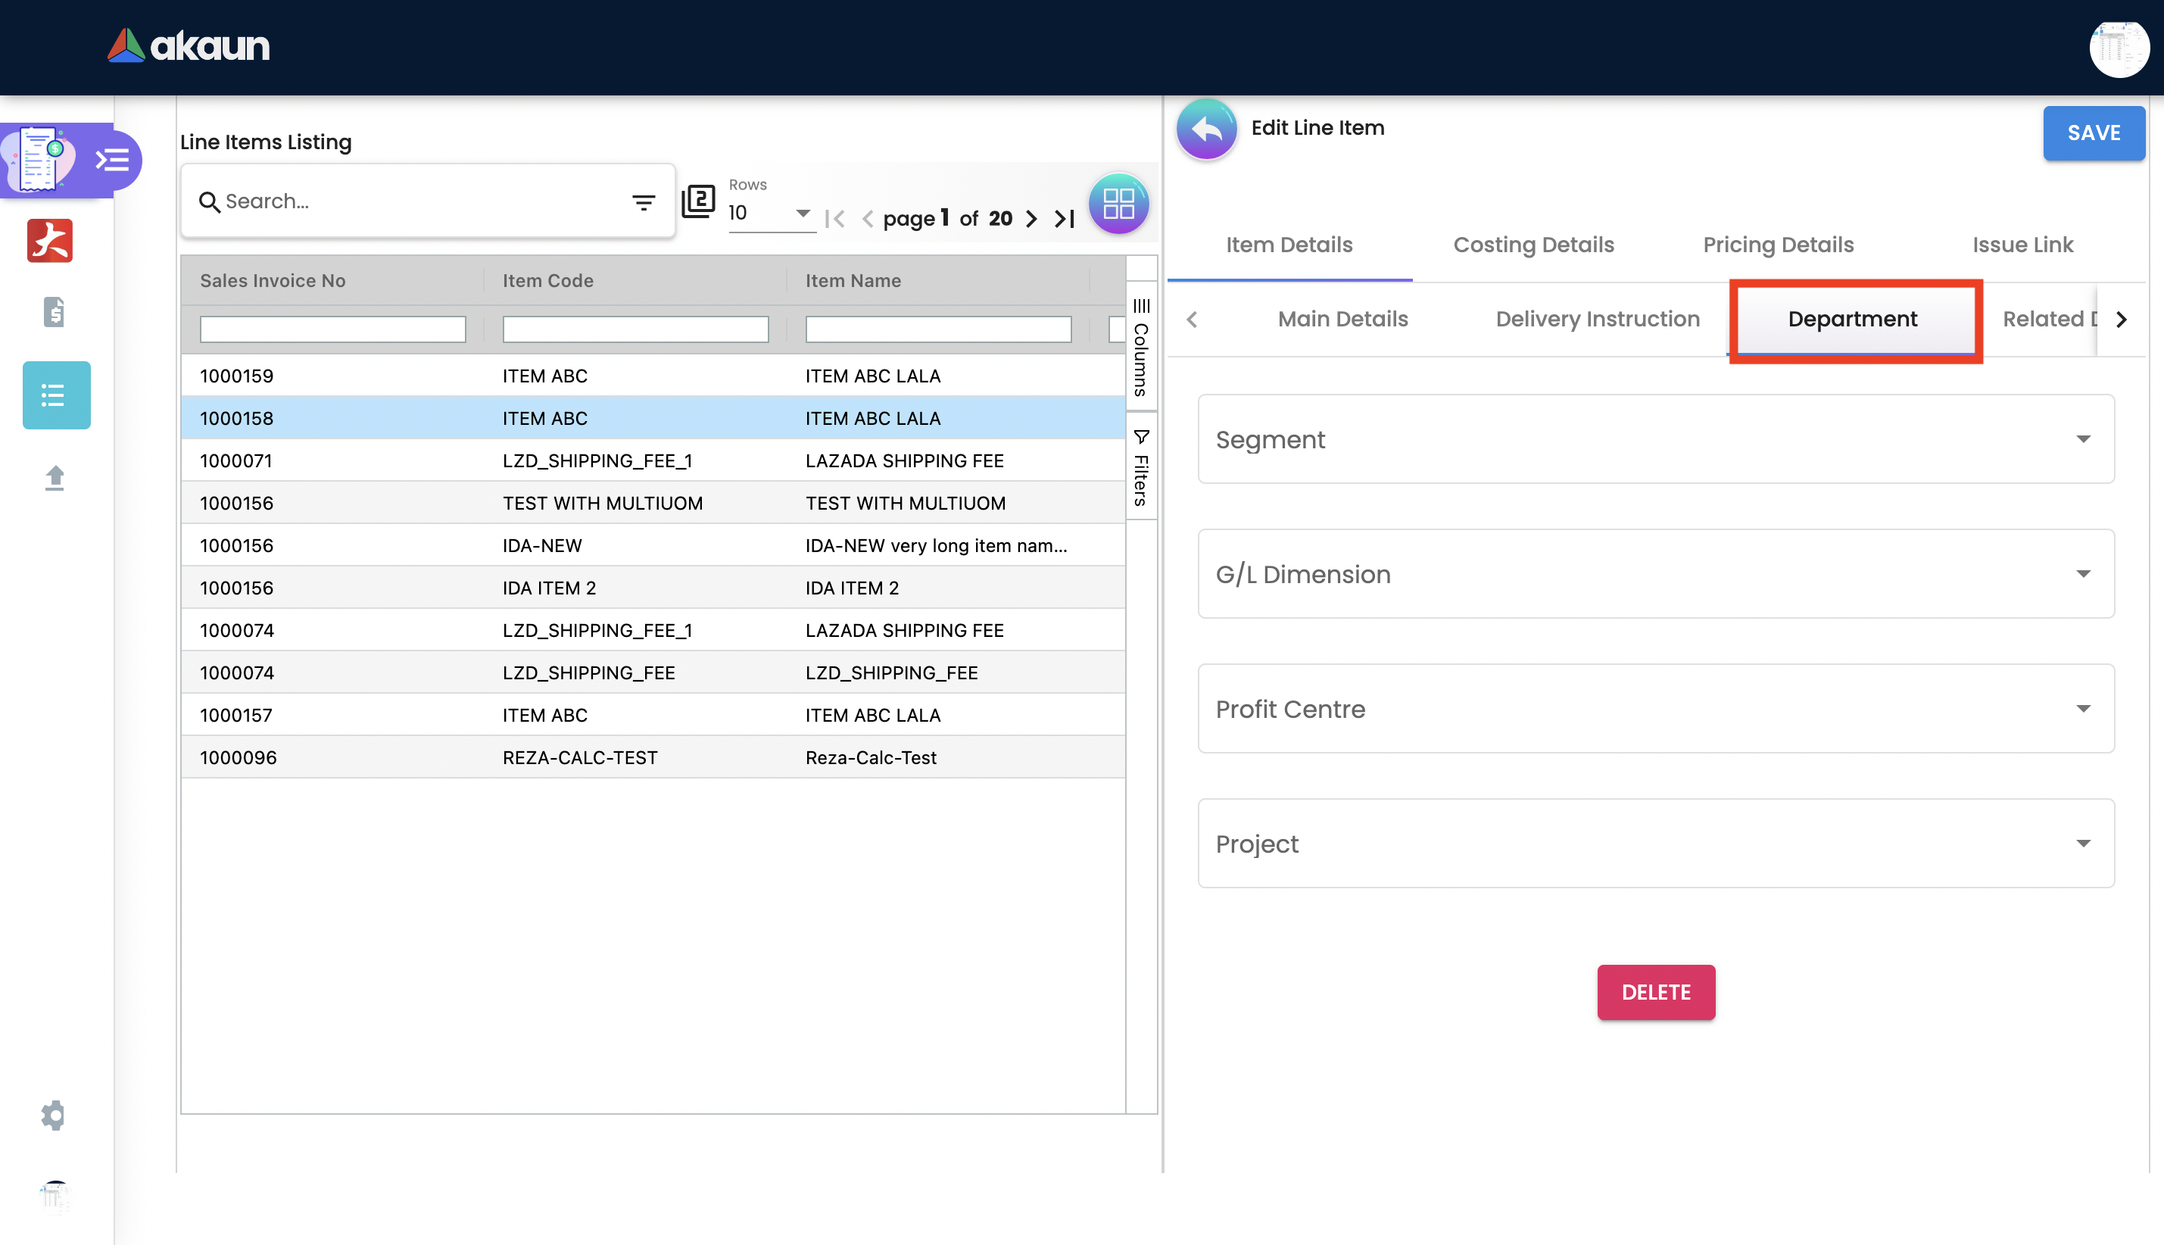Open the Rows per page dropdown
The image size is (2164, 1245).
click(769, 213)
